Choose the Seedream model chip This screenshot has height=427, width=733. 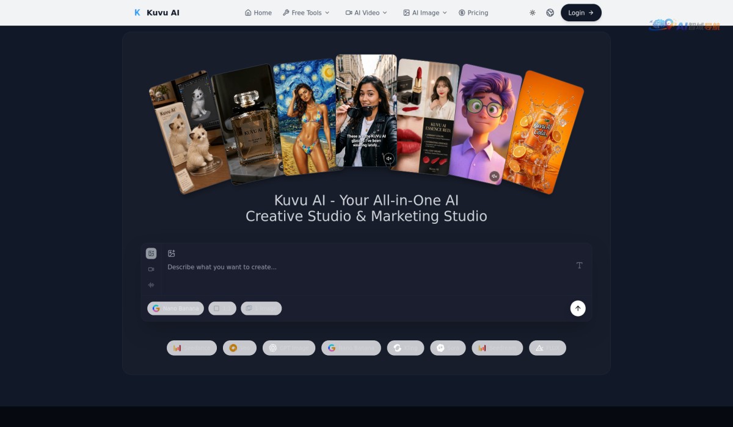pyautogui.click(x=497, y=348)
